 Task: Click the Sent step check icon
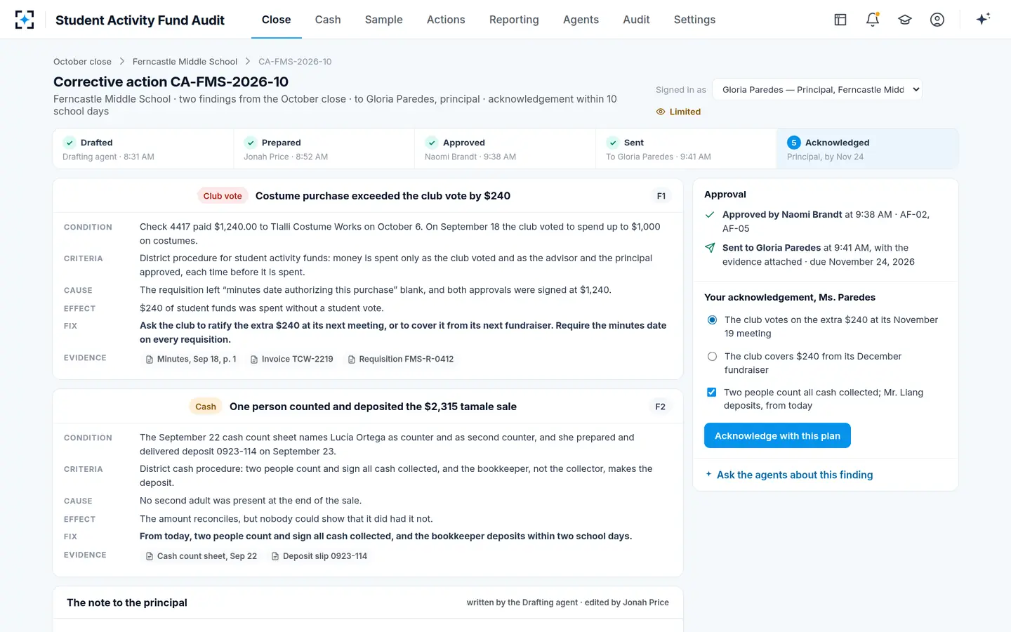pos(613,143)
